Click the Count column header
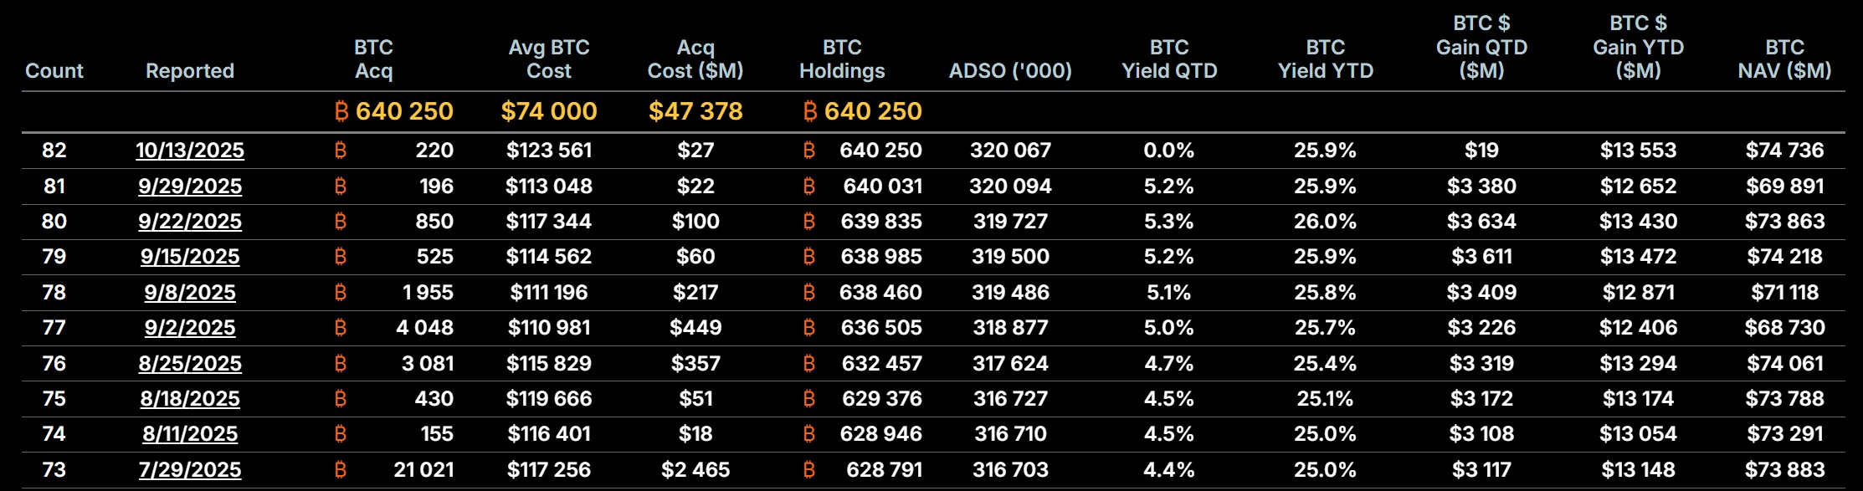1863x491 pixels. [x=54, y=71]
